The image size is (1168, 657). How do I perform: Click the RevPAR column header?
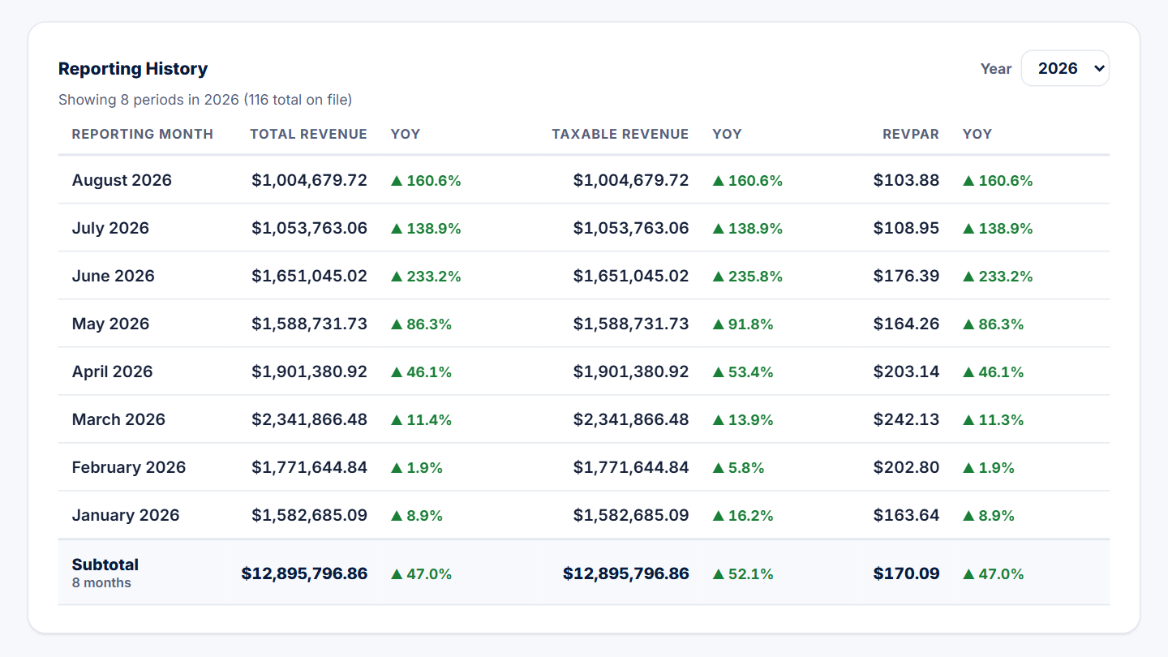point(911,134)
